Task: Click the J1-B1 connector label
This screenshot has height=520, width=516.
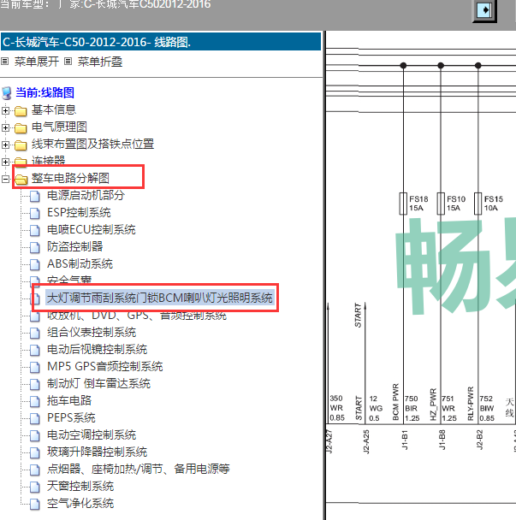Action: [405, 440]
